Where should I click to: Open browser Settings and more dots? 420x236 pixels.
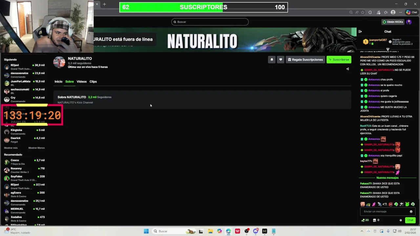coord(400,12)
